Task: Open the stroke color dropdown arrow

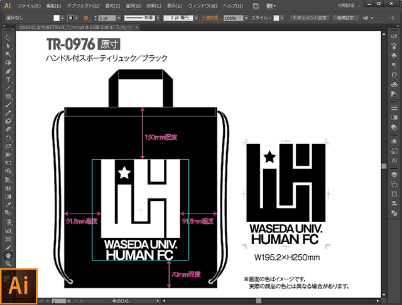Action: (x=77, y=18)
